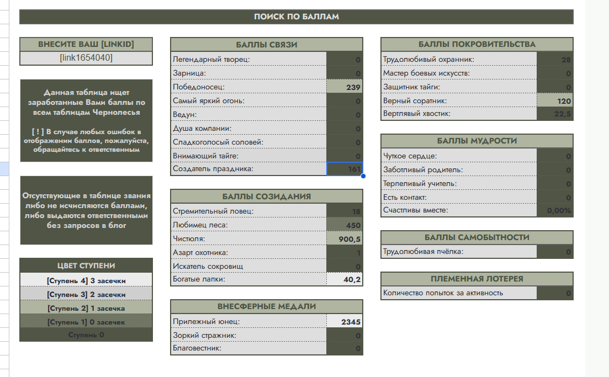Click the Вертлявый хвостик value 22,5
609x377 pixels.
pyautogui.click(x=555, y=114)
